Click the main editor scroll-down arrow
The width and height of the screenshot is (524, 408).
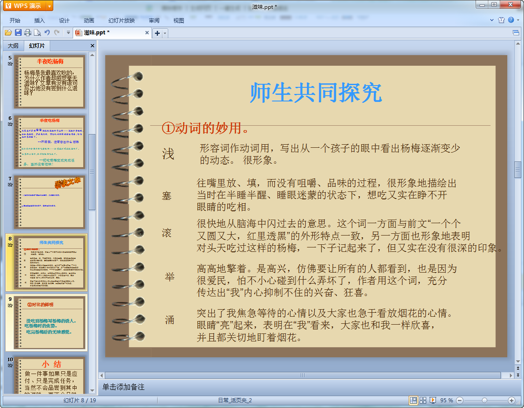point(518,362)
